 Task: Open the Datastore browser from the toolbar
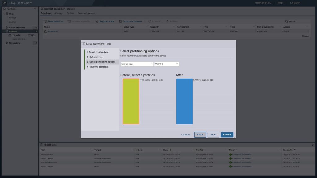click(131, 21)
